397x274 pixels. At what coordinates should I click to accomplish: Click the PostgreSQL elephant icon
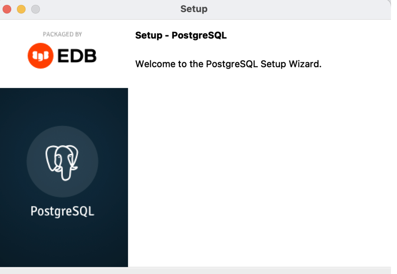[x=62, y=162]
